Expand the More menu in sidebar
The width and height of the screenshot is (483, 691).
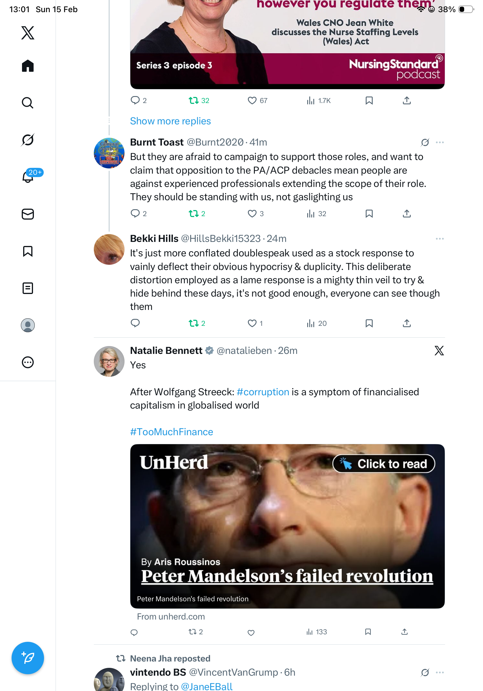coord(28,362)
